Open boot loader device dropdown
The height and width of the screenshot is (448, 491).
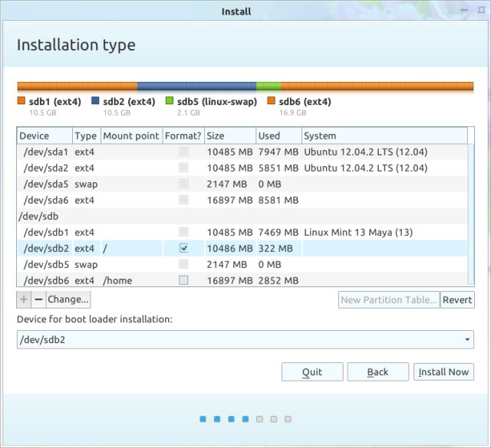[x=245, y=339]
